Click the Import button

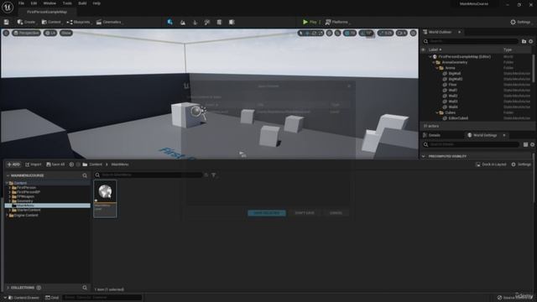click(x=34, y=164)
